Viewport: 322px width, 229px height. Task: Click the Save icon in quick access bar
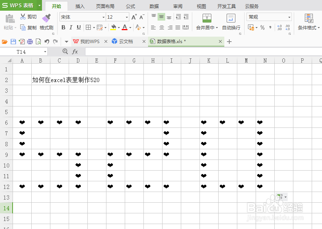click(13, 41)
